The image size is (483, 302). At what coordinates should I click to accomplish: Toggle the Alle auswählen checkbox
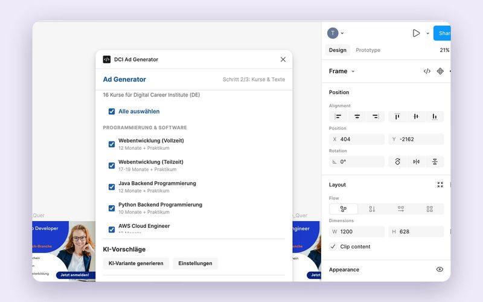[112, 112]
